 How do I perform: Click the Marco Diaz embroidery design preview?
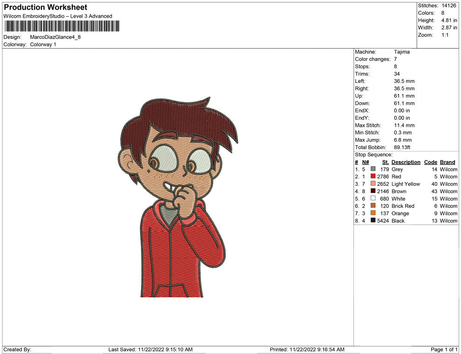click(x=178, y=197)
